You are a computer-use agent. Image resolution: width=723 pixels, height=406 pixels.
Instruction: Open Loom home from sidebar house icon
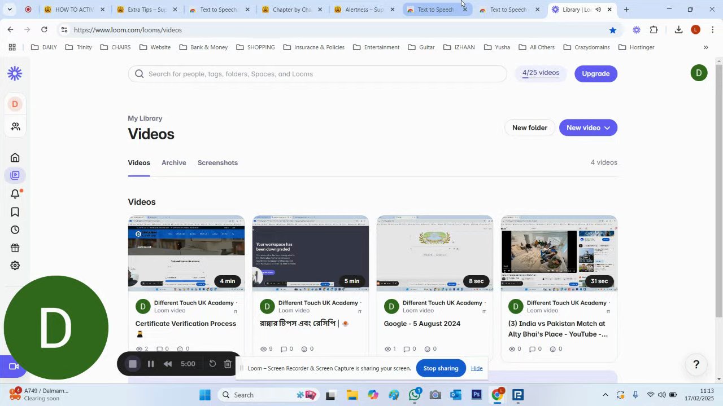15,158
